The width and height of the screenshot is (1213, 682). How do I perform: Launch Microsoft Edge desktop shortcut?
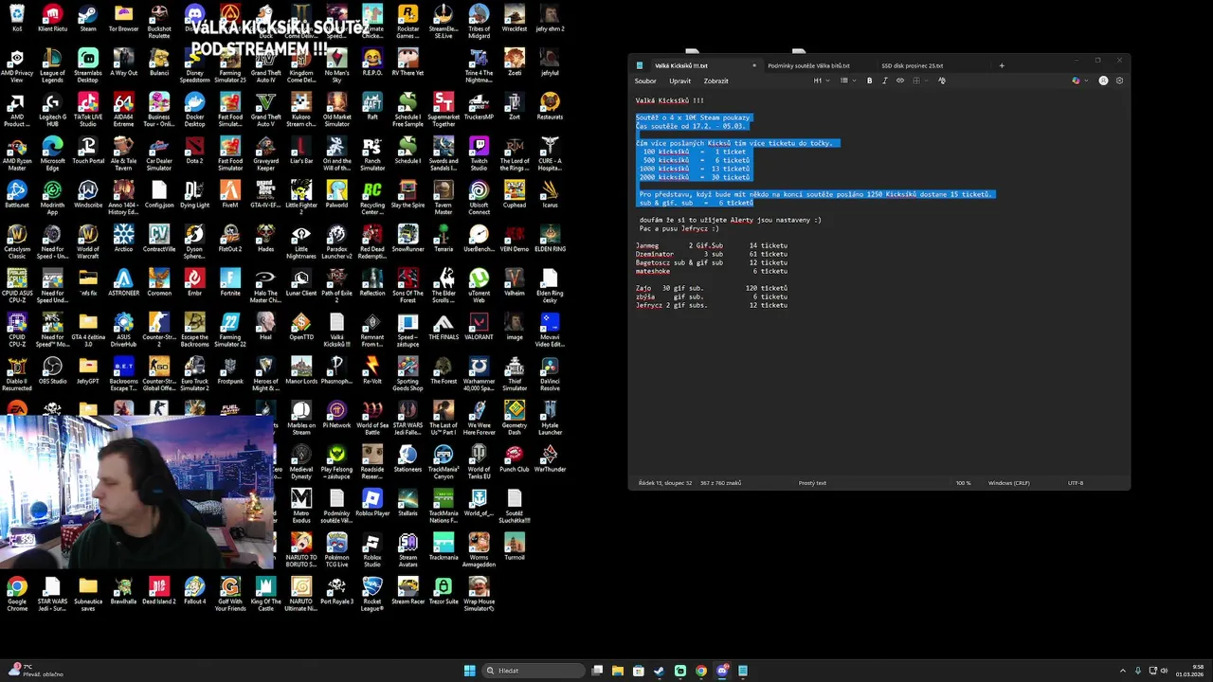tap(52, 151)
